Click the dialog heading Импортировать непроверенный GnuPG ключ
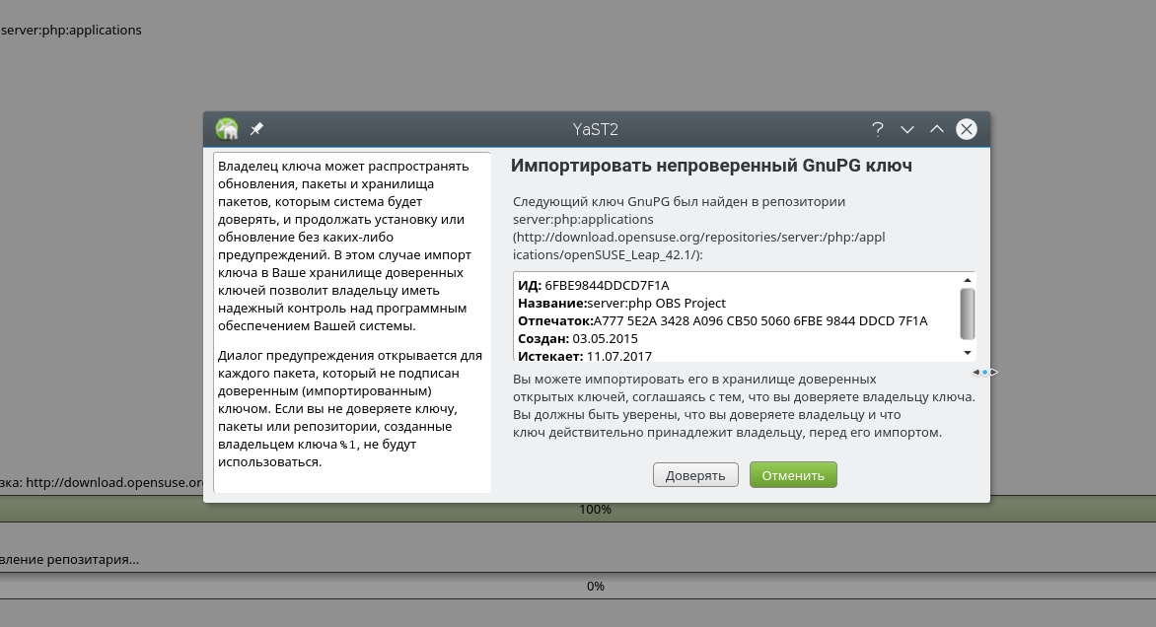 coord(711,165)
